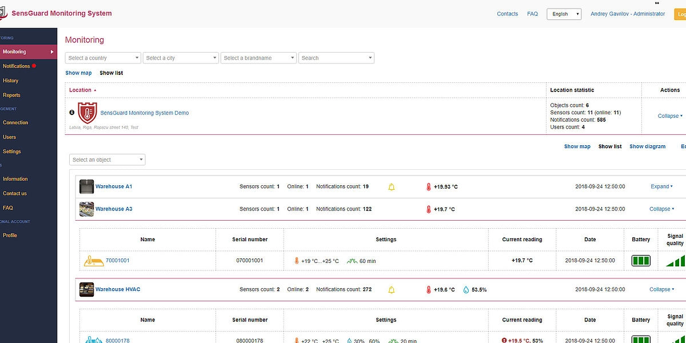686x343 pixels.
Task: Click serial number 070001001 cell
Action: pyautogui.click(x=250, y=261)
